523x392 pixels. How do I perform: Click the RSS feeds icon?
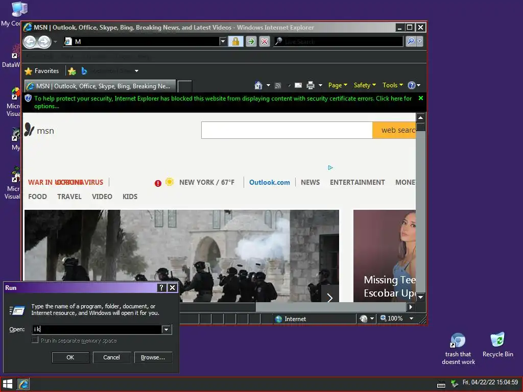277,86
